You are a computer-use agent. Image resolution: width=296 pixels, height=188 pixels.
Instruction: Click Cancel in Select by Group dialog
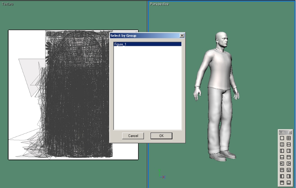tap(133, 136)
